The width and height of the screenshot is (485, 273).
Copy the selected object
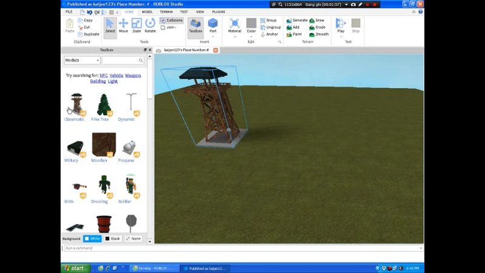tap(85, 20)
